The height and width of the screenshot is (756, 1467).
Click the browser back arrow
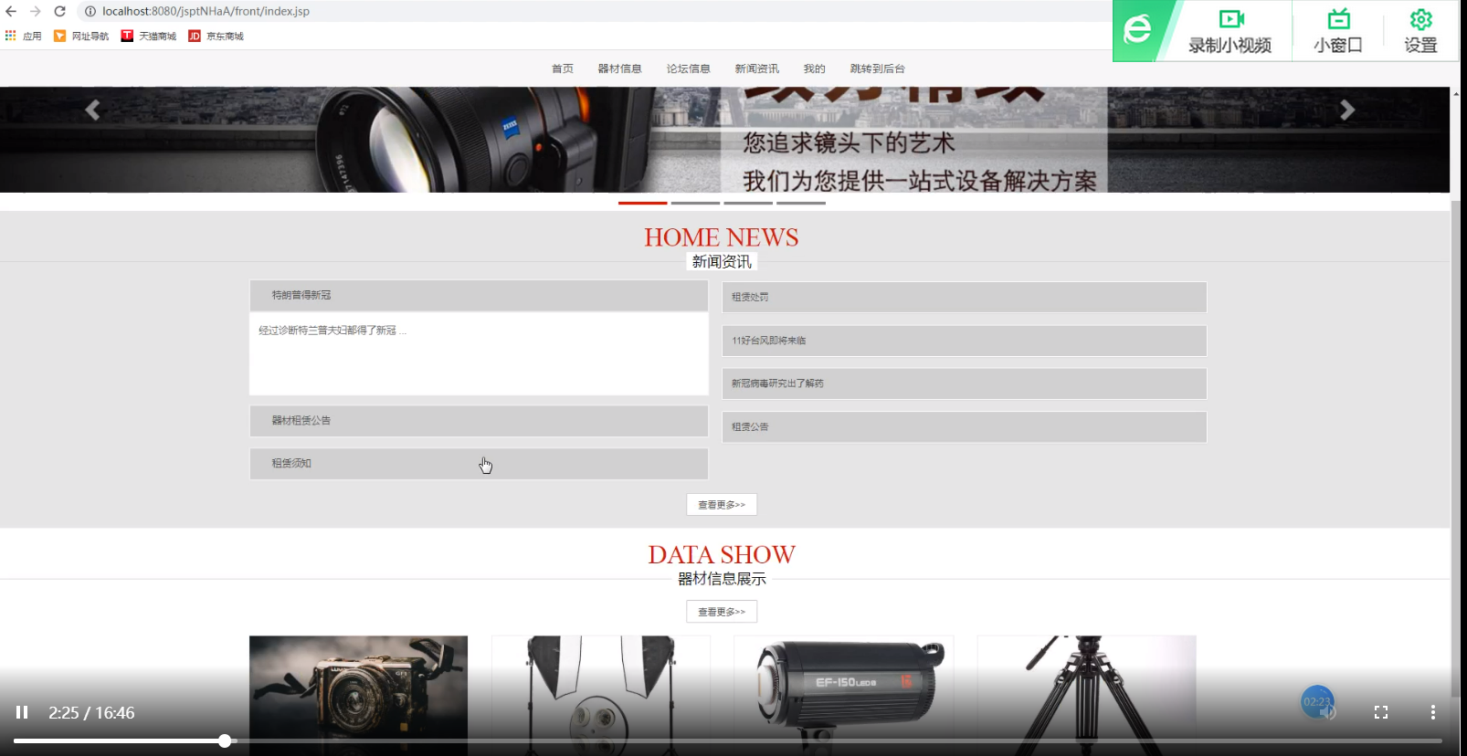(x=11, y=11)
